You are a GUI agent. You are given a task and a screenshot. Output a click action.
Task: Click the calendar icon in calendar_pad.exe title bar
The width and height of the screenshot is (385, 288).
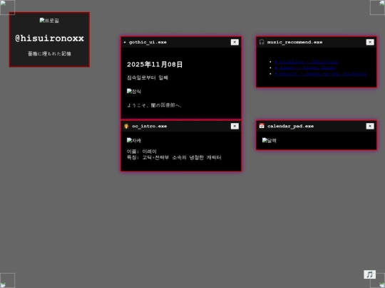pyautogui.click(x=262, y=126)
